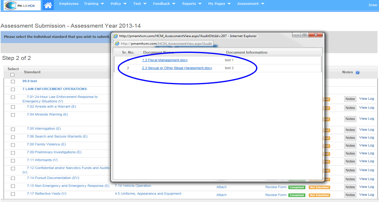
Task: Click Notes button for 7.17 Reflective Vests
Action: (350, 195)
